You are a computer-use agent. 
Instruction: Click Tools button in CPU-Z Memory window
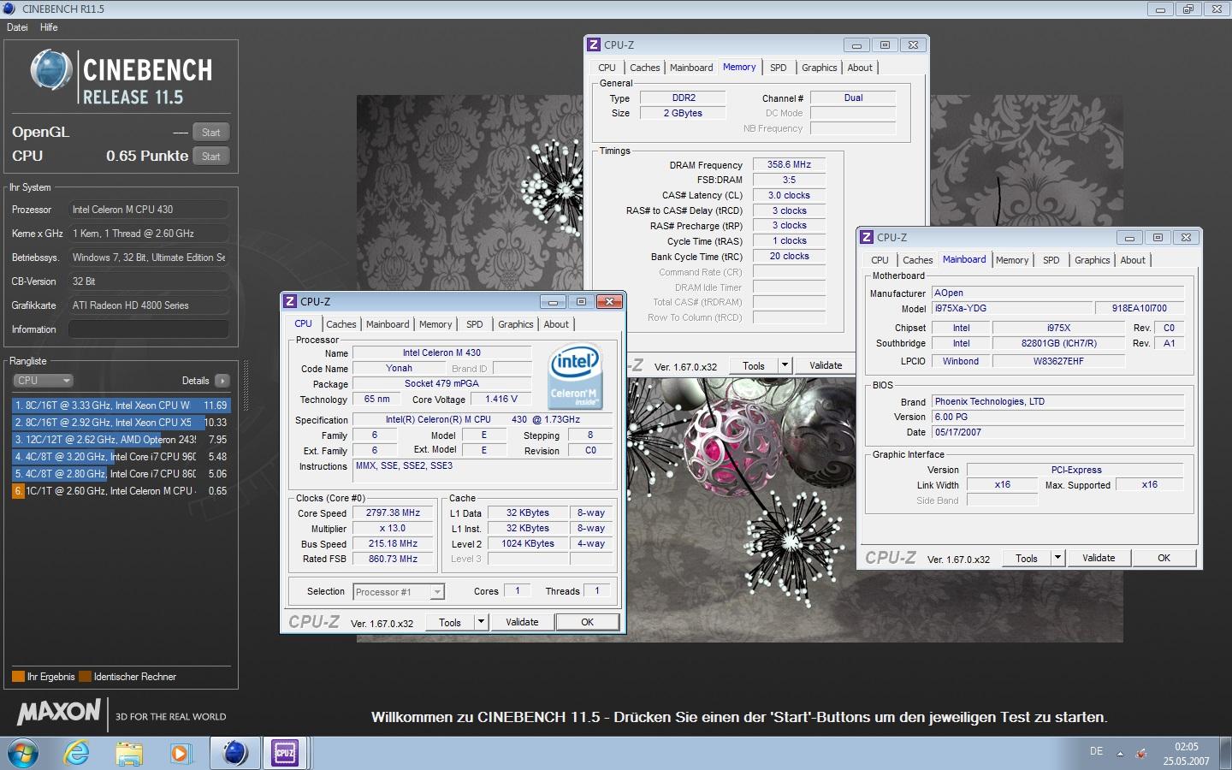coord(754,365)
